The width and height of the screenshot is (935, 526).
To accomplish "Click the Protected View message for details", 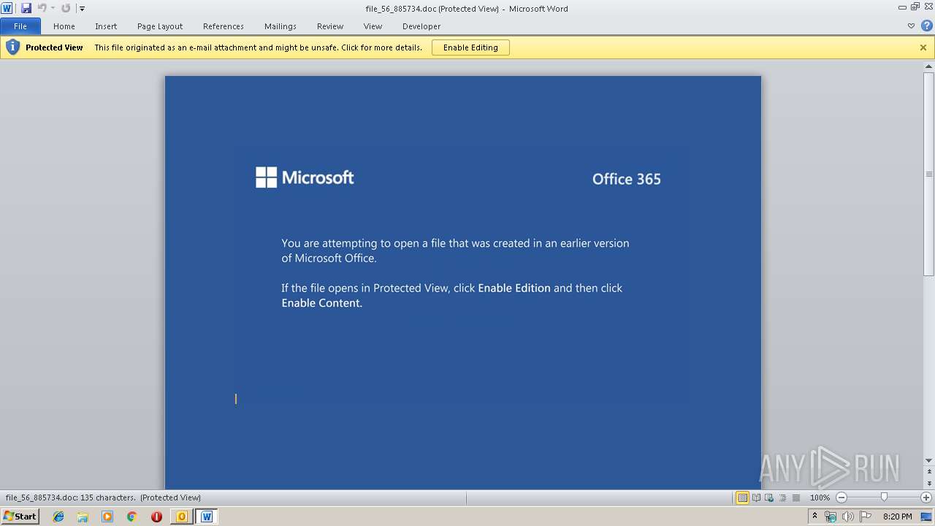I will point(258,47).
